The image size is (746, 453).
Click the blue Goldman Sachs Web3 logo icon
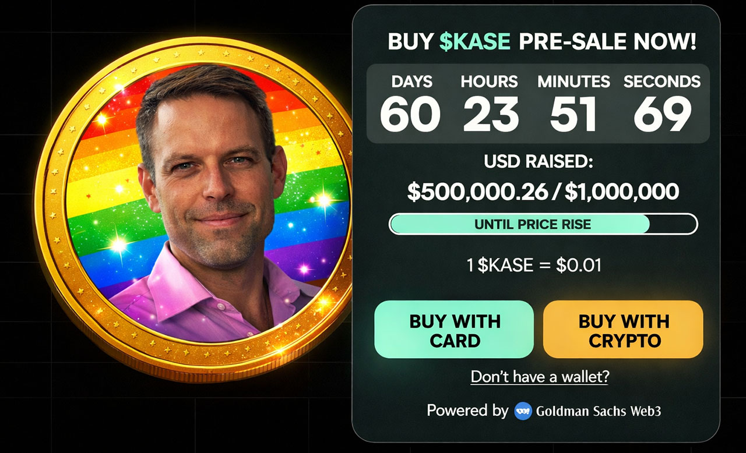coord(523,410)
